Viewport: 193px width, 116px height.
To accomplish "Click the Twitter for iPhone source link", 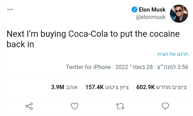I will (88, 67).
